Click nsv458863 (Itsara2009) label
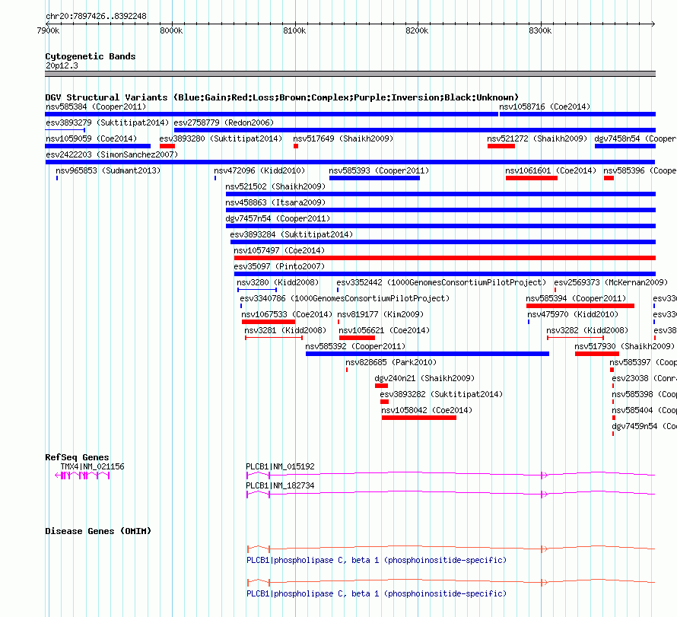The height and width of the screenshot is (617, 677). click(275, 202)
